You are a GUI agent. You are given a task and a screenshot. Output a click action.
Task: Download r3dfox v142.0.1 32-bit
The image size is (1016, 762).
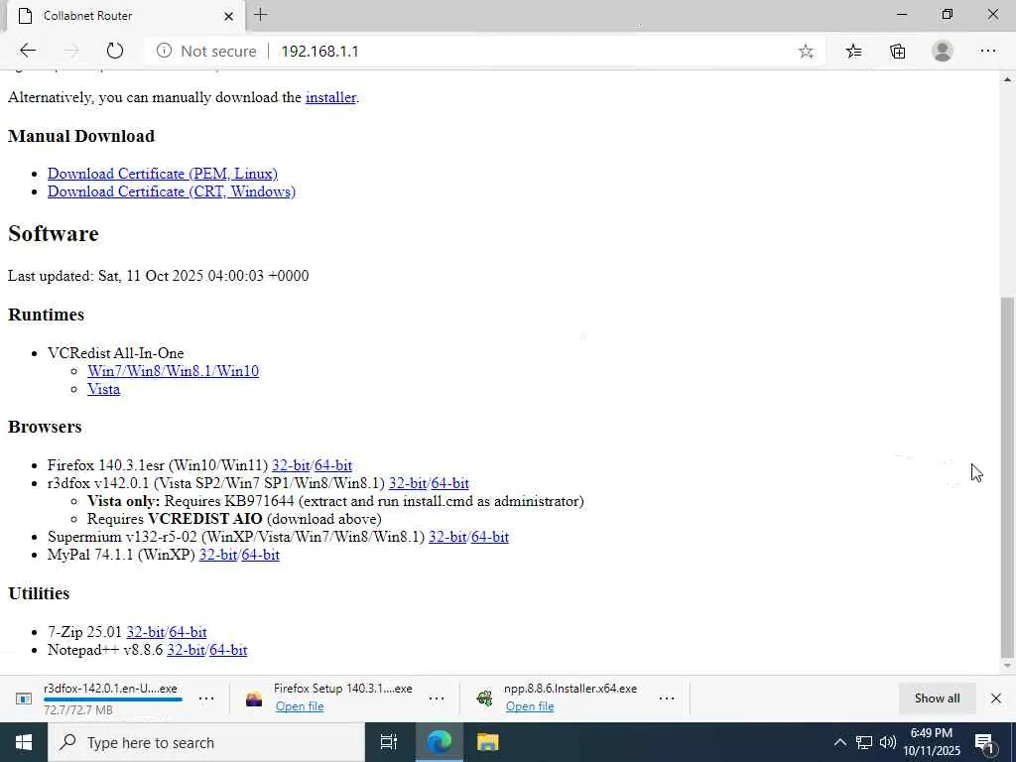point(408,483)
